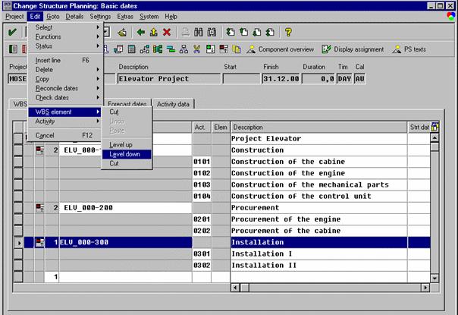458x315 pixels.
Task: Expand the WBS element submenu
Action: [64, 112]
